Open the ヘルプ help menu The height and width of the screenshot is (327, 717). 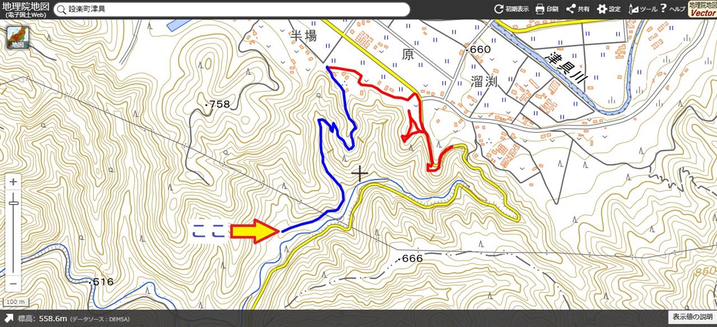click(x=672, y=9)
